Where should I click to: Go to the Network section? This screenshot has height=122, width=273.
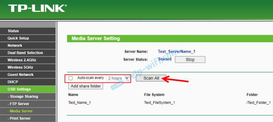[x=28, y=45]
